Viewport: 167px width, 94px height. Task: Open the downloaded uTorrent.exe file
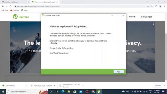point(10,86)
